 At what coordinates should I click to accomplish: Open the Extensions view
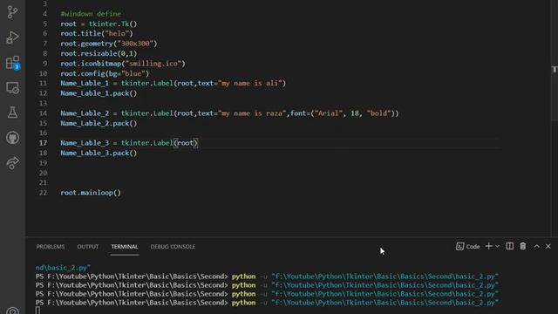pos(12,63)
